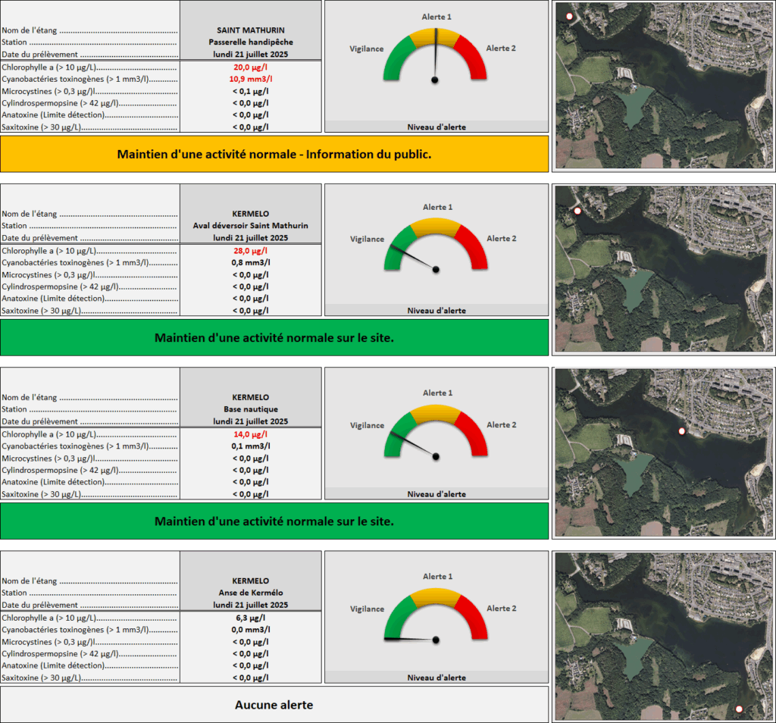Screen dimensions: 776x723
Task: Click the green banner below Base nautique panel
Action: tap(274, 521)
